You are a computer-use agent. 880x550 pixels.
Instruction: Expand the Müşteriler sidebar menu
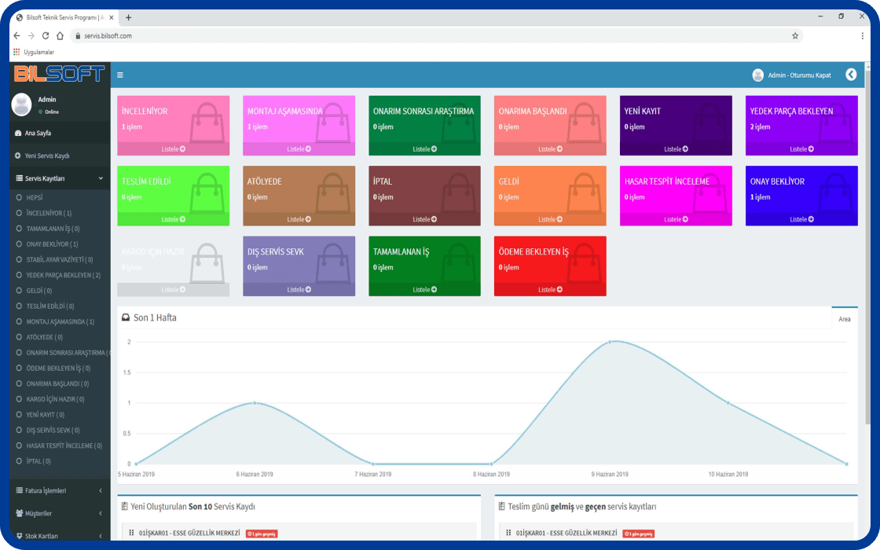tap(60, 513)
